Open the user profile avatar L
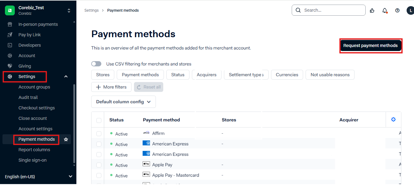The height and width of the screenshot is (185, 414). (410, 10)
